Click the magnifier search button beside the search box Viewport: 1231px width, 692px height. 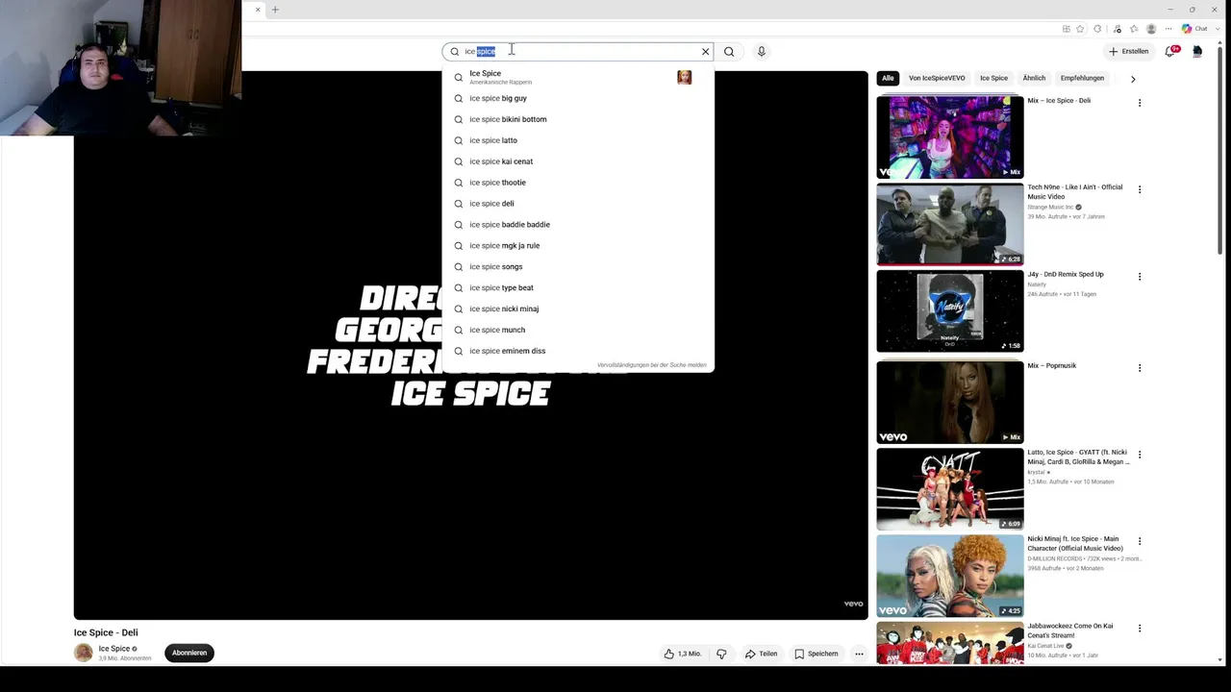point(729,52)
